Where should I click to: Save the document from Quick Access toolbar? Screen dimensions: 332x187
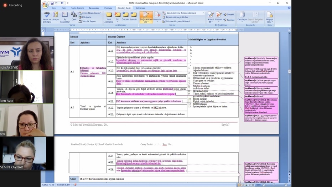(x=52, y=3)
